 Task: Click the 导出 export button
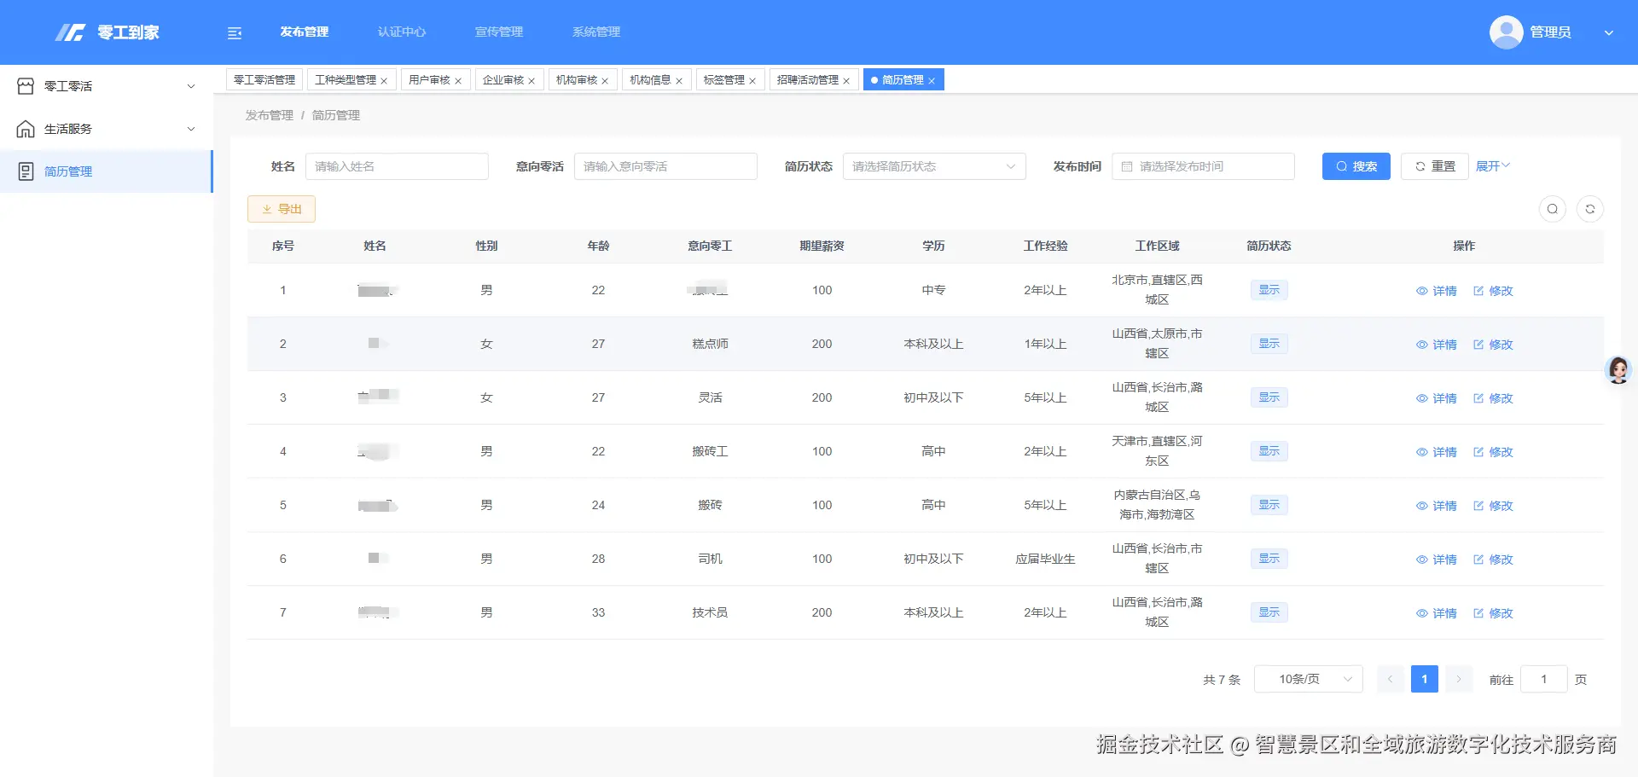282,208
